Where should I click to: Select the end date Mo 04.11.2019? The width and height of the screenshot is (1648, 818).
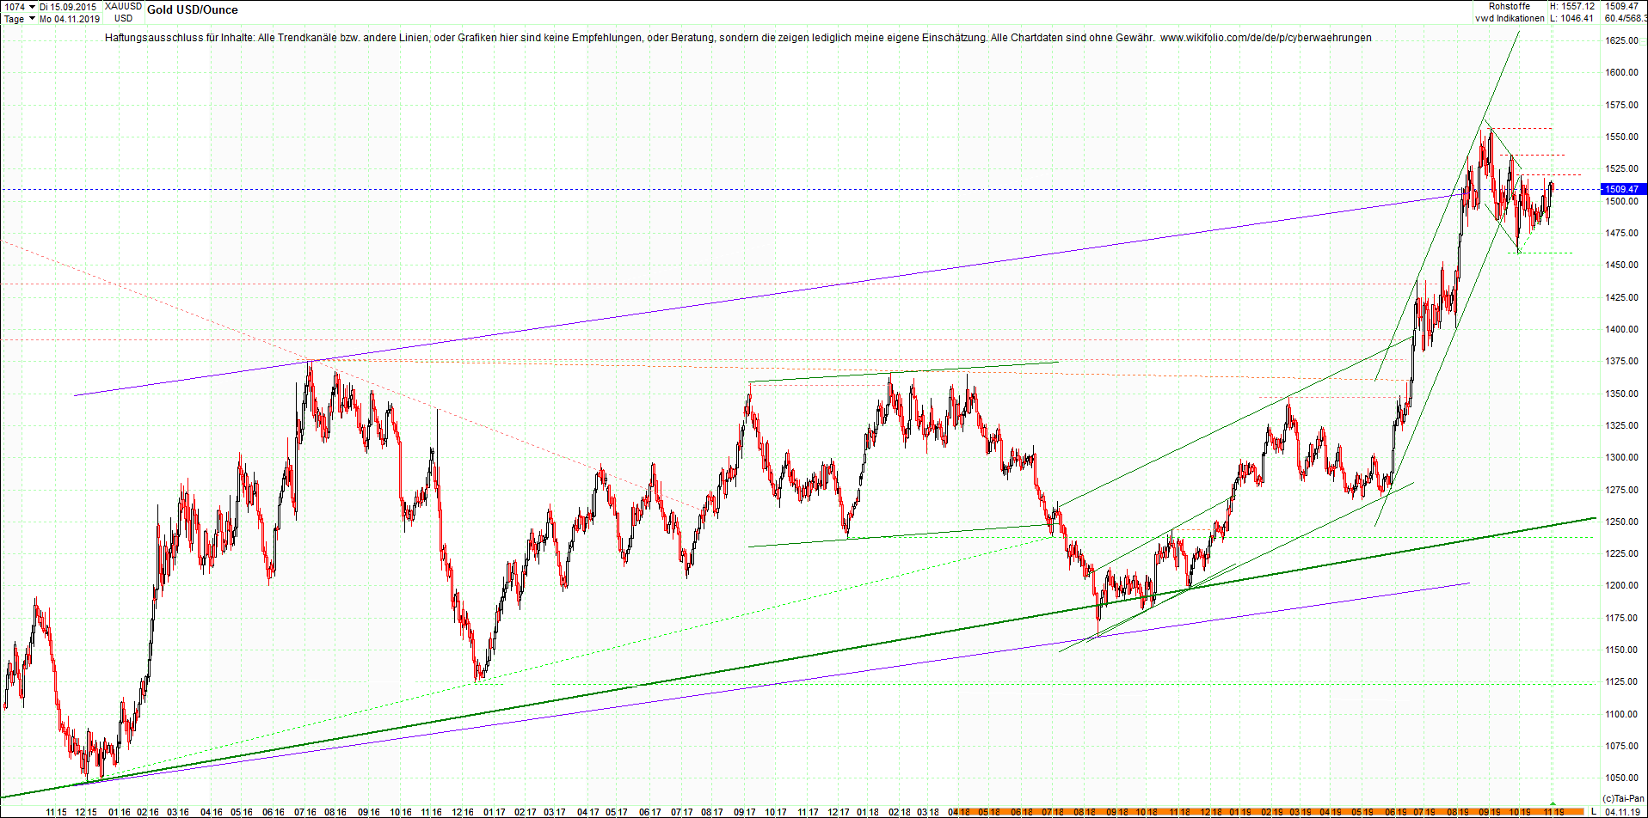[x=70, y=19]
